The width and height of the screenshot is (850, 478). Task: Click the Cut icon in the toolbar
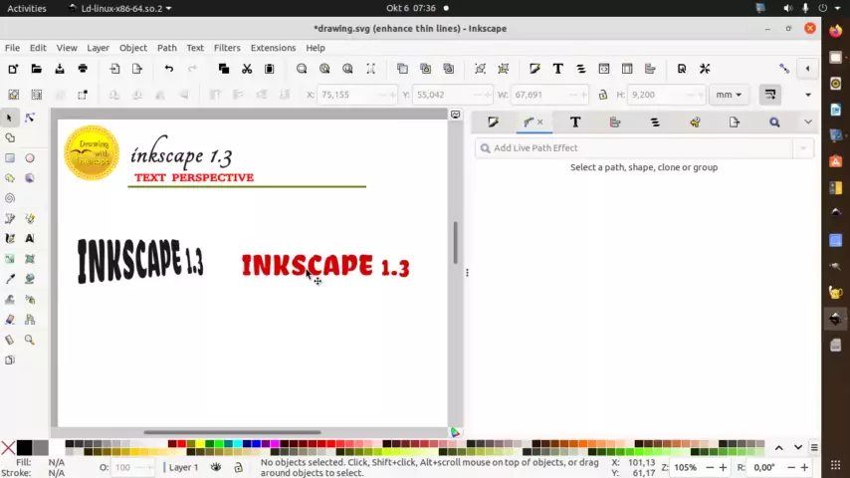point(247,69)
